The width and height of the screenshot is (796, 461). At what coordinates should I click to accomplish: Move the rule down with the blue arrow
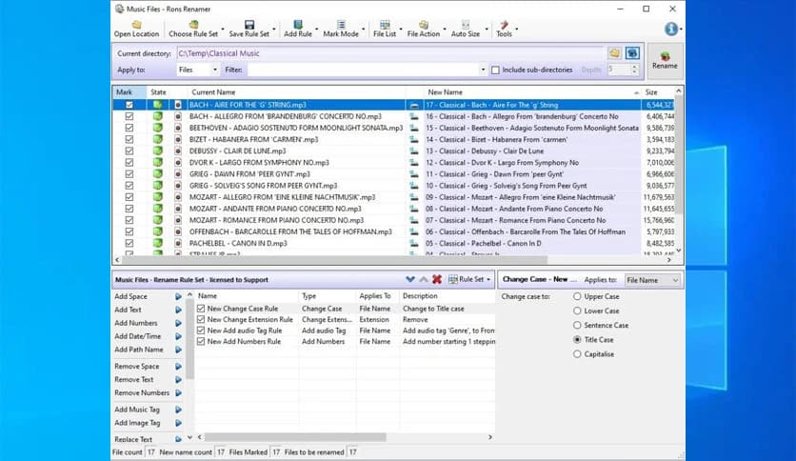pyautogui.click(x=410, y=279)
